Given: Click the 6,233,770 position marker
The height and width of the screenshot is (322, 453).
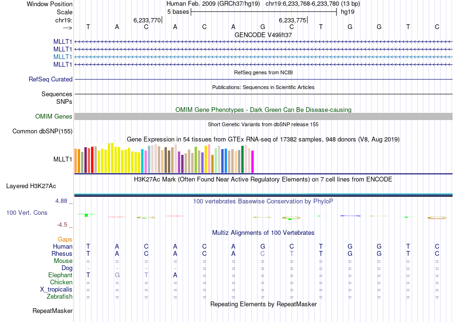Looking at the screenshot, I should coord(147,20).
